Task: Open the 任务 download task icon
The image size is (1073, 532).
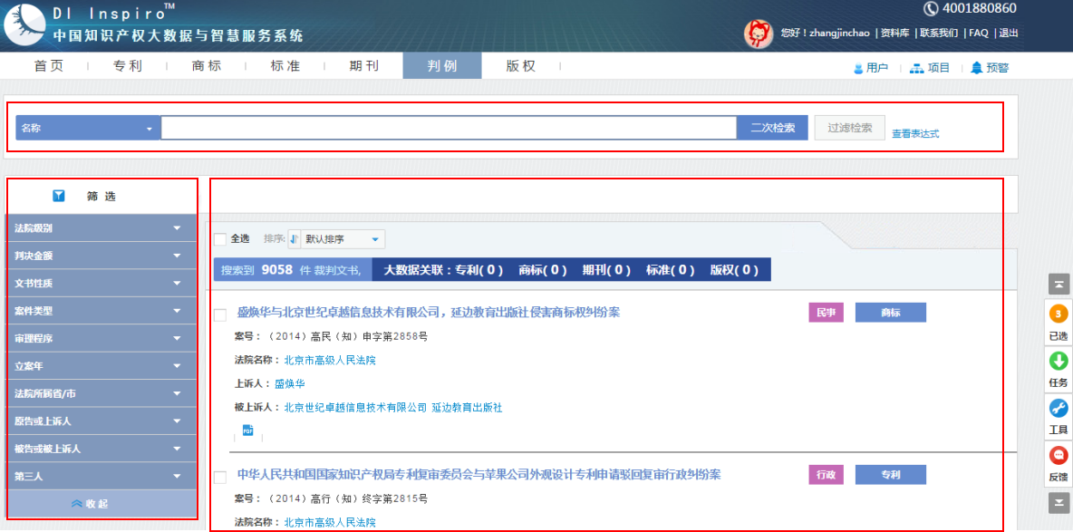Action: pos(1058,362)
